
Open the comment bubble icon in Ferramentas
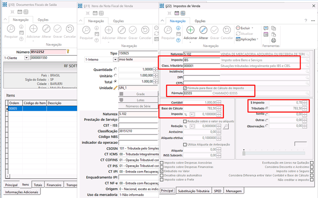click(266, 28)
